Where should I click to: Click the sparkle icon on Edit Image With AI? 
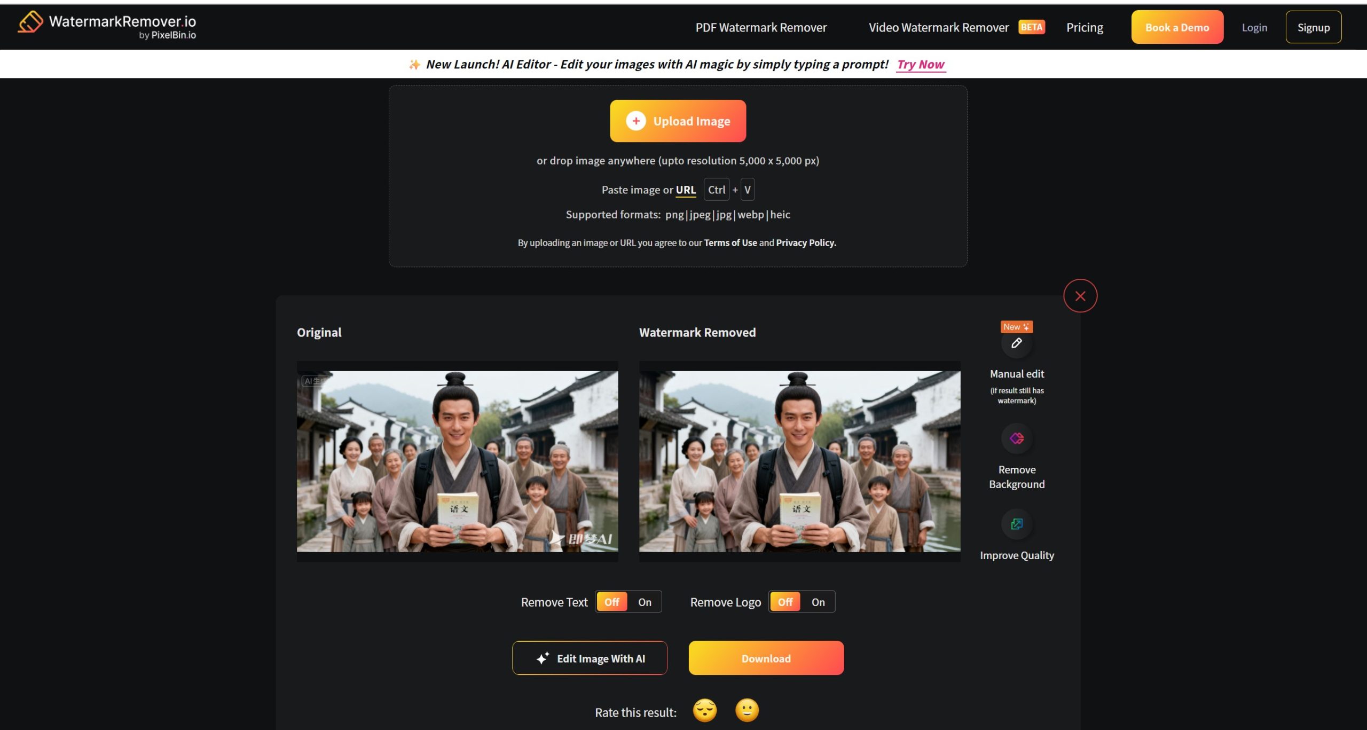coord(544,658)
